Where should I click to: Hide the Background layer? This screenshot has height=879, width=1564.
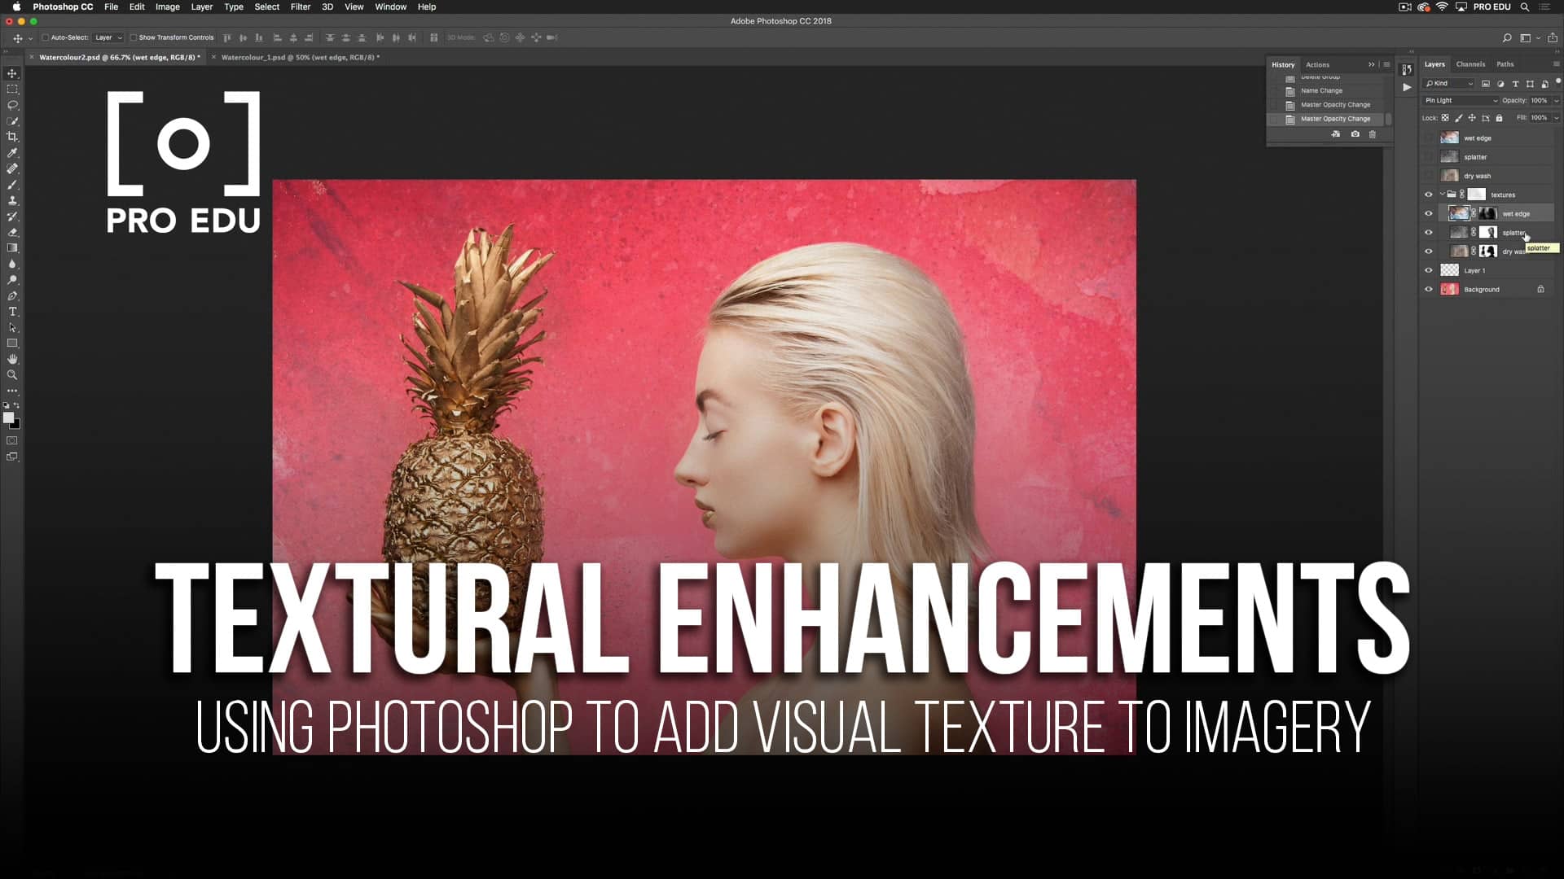1428,289
